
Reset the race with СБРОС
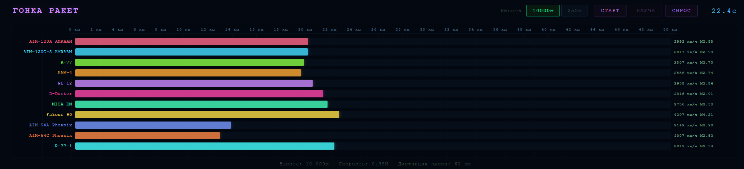pyautogui.click(x=681, y=10)
